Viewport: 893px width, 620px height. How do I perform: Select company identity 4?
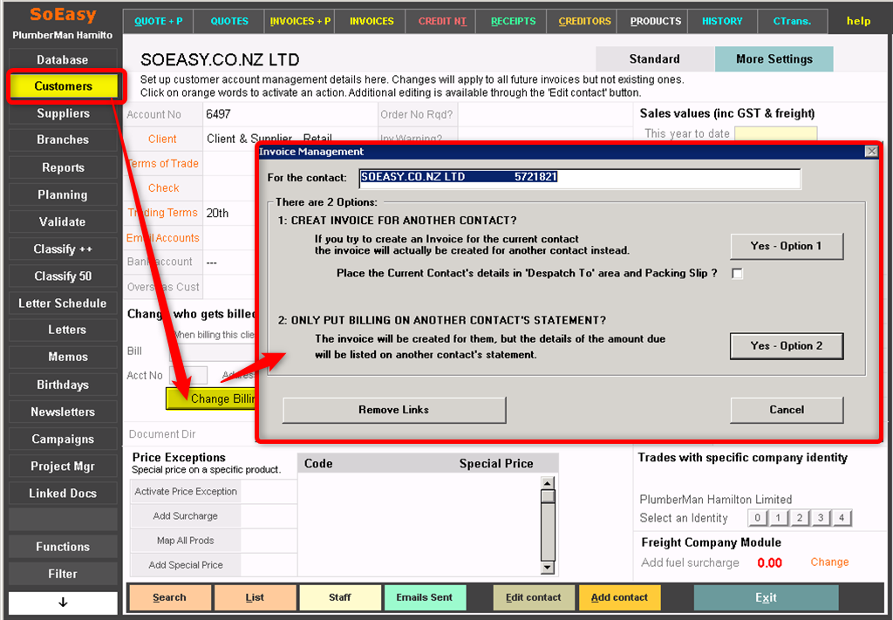coord(842,518)
